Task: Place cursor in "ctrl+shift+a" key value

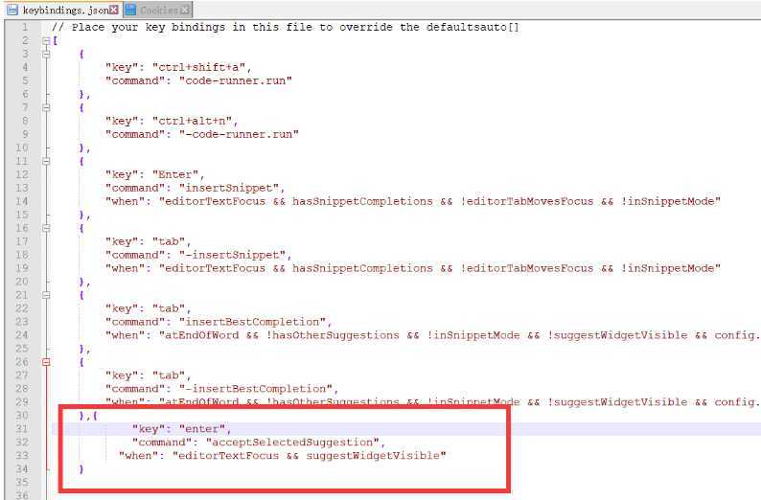Action: coord(199,67)
